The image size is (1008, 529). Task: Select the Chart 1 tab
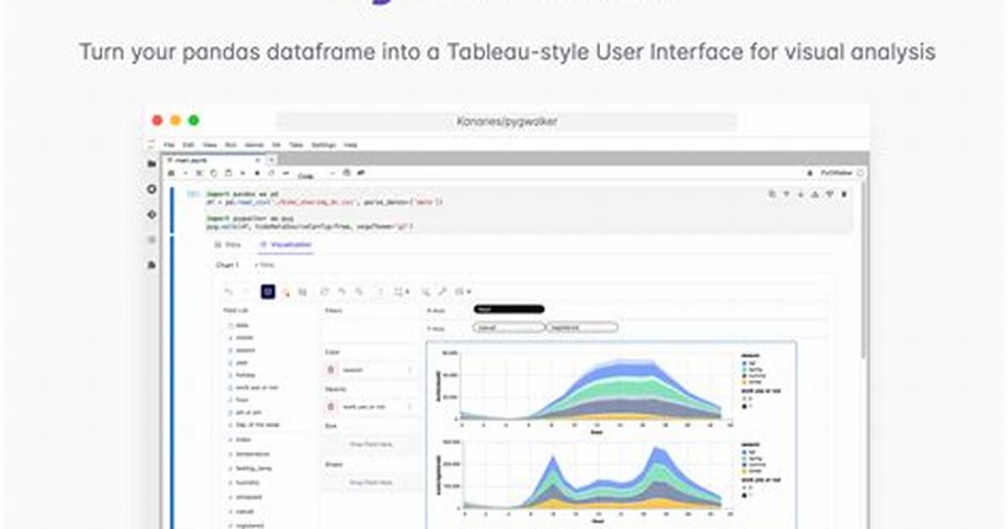coord(227,264)
